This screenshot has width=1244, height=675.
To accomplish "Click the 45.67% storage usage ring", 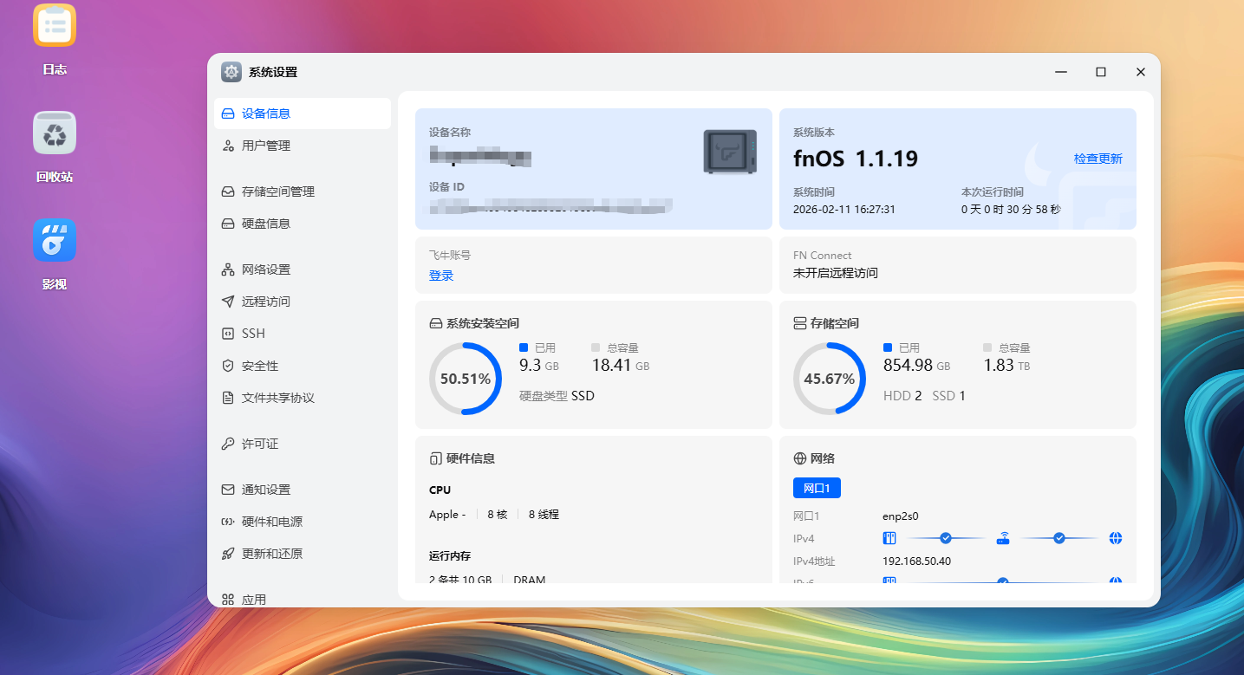I will pyautogui.click(x=830, y=379).
